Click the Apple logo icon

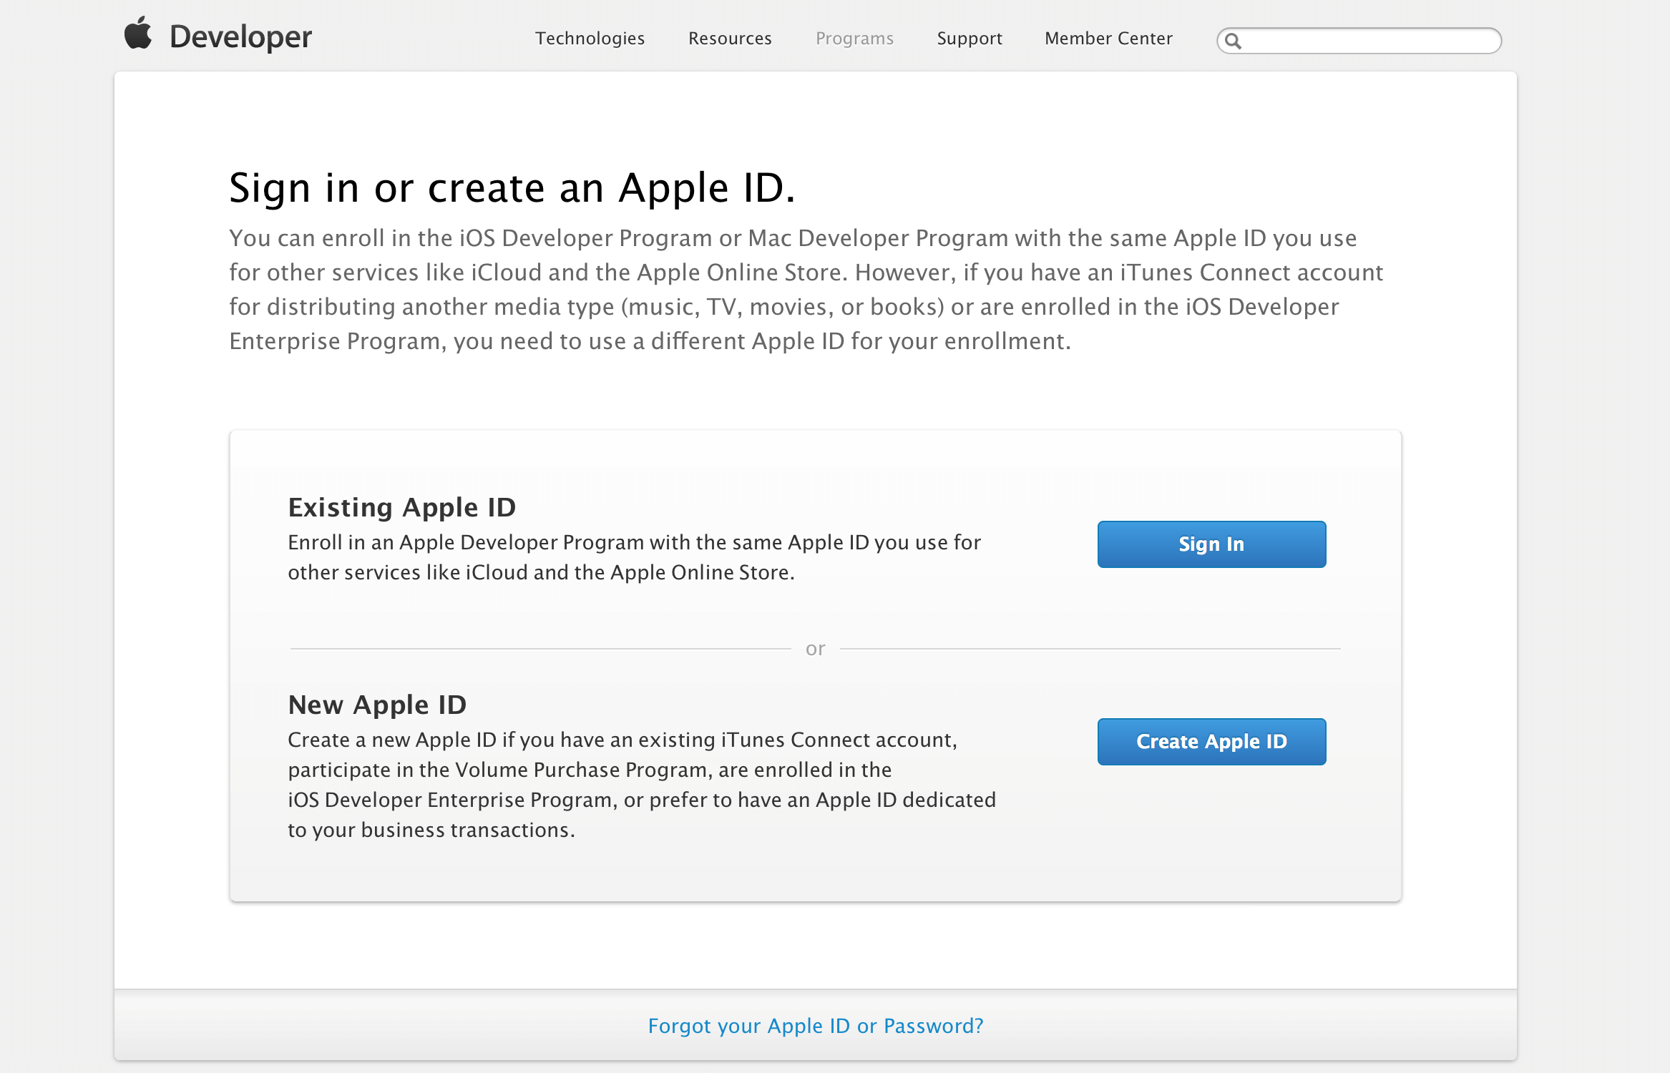(x=138, y=33)
